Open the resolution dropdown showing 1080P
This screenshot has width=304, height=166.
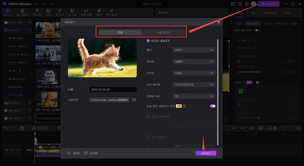pyautogui.click(x=194, y=61)
